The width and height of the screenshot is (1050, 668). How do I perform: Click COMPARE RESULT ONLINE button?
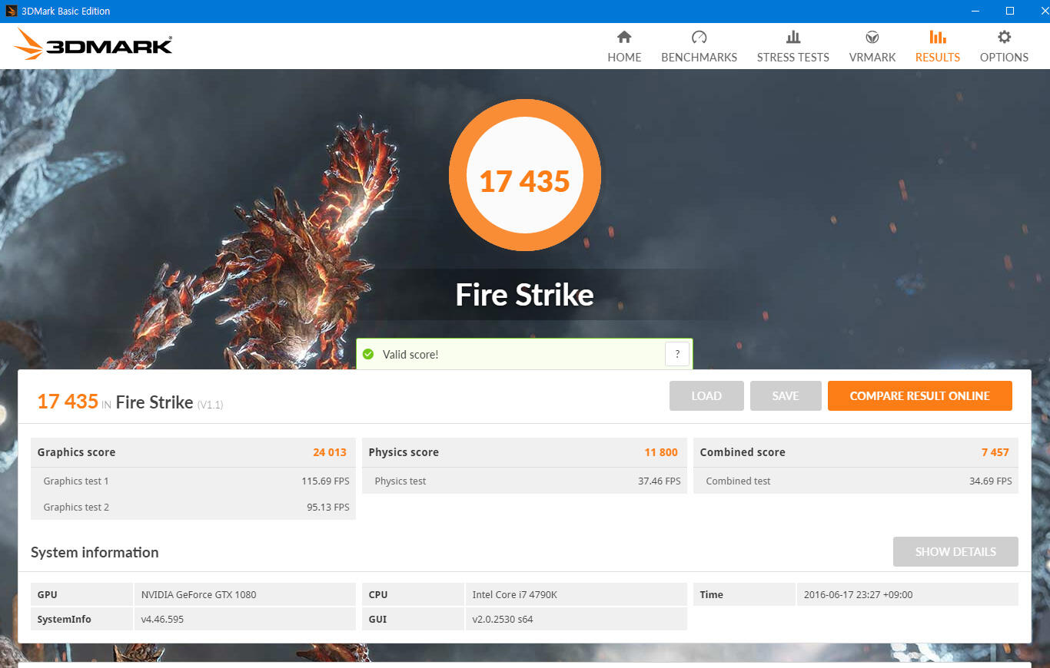pyautogui.click(x=920, y=396)
